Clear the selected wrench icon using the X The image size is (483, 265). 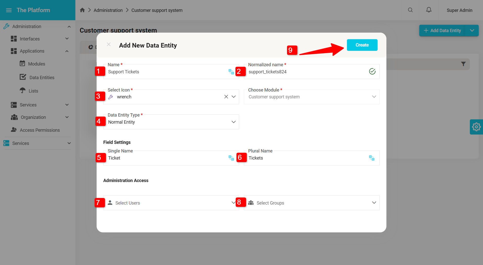[226, 97]
